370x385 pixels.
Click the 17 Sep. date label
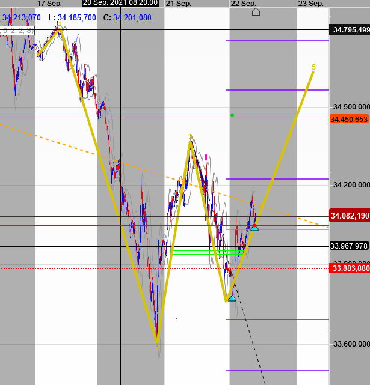49,4
